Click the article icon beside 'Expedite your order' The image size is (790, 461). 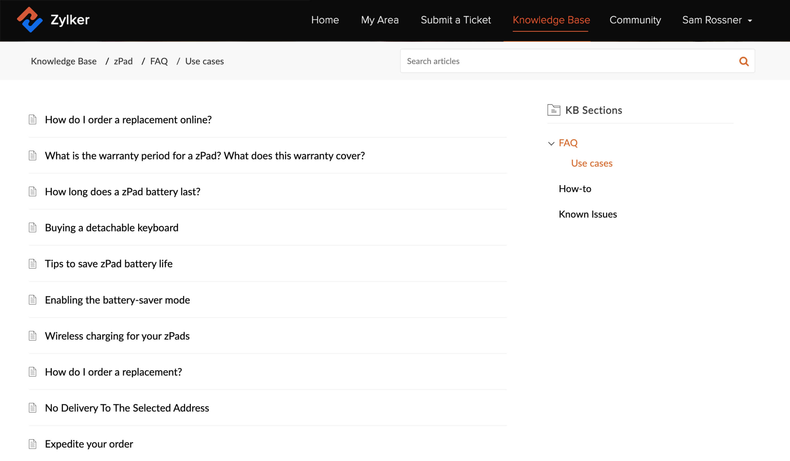point(32,444)
